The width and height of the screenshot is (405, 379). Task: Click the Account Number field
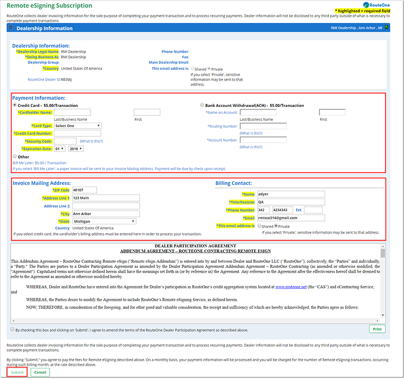point(263,140)
